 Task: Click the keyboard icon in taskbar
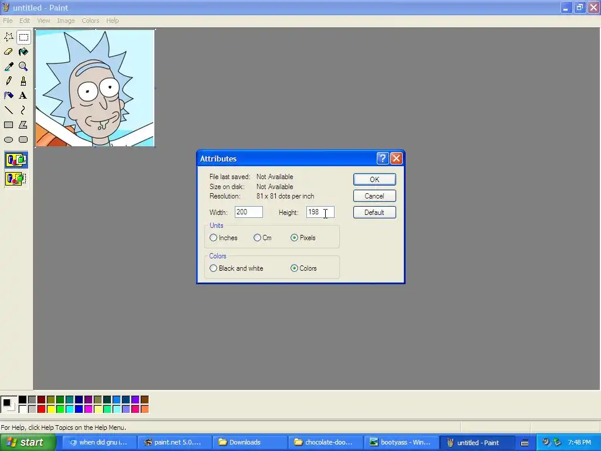(525, 443)
